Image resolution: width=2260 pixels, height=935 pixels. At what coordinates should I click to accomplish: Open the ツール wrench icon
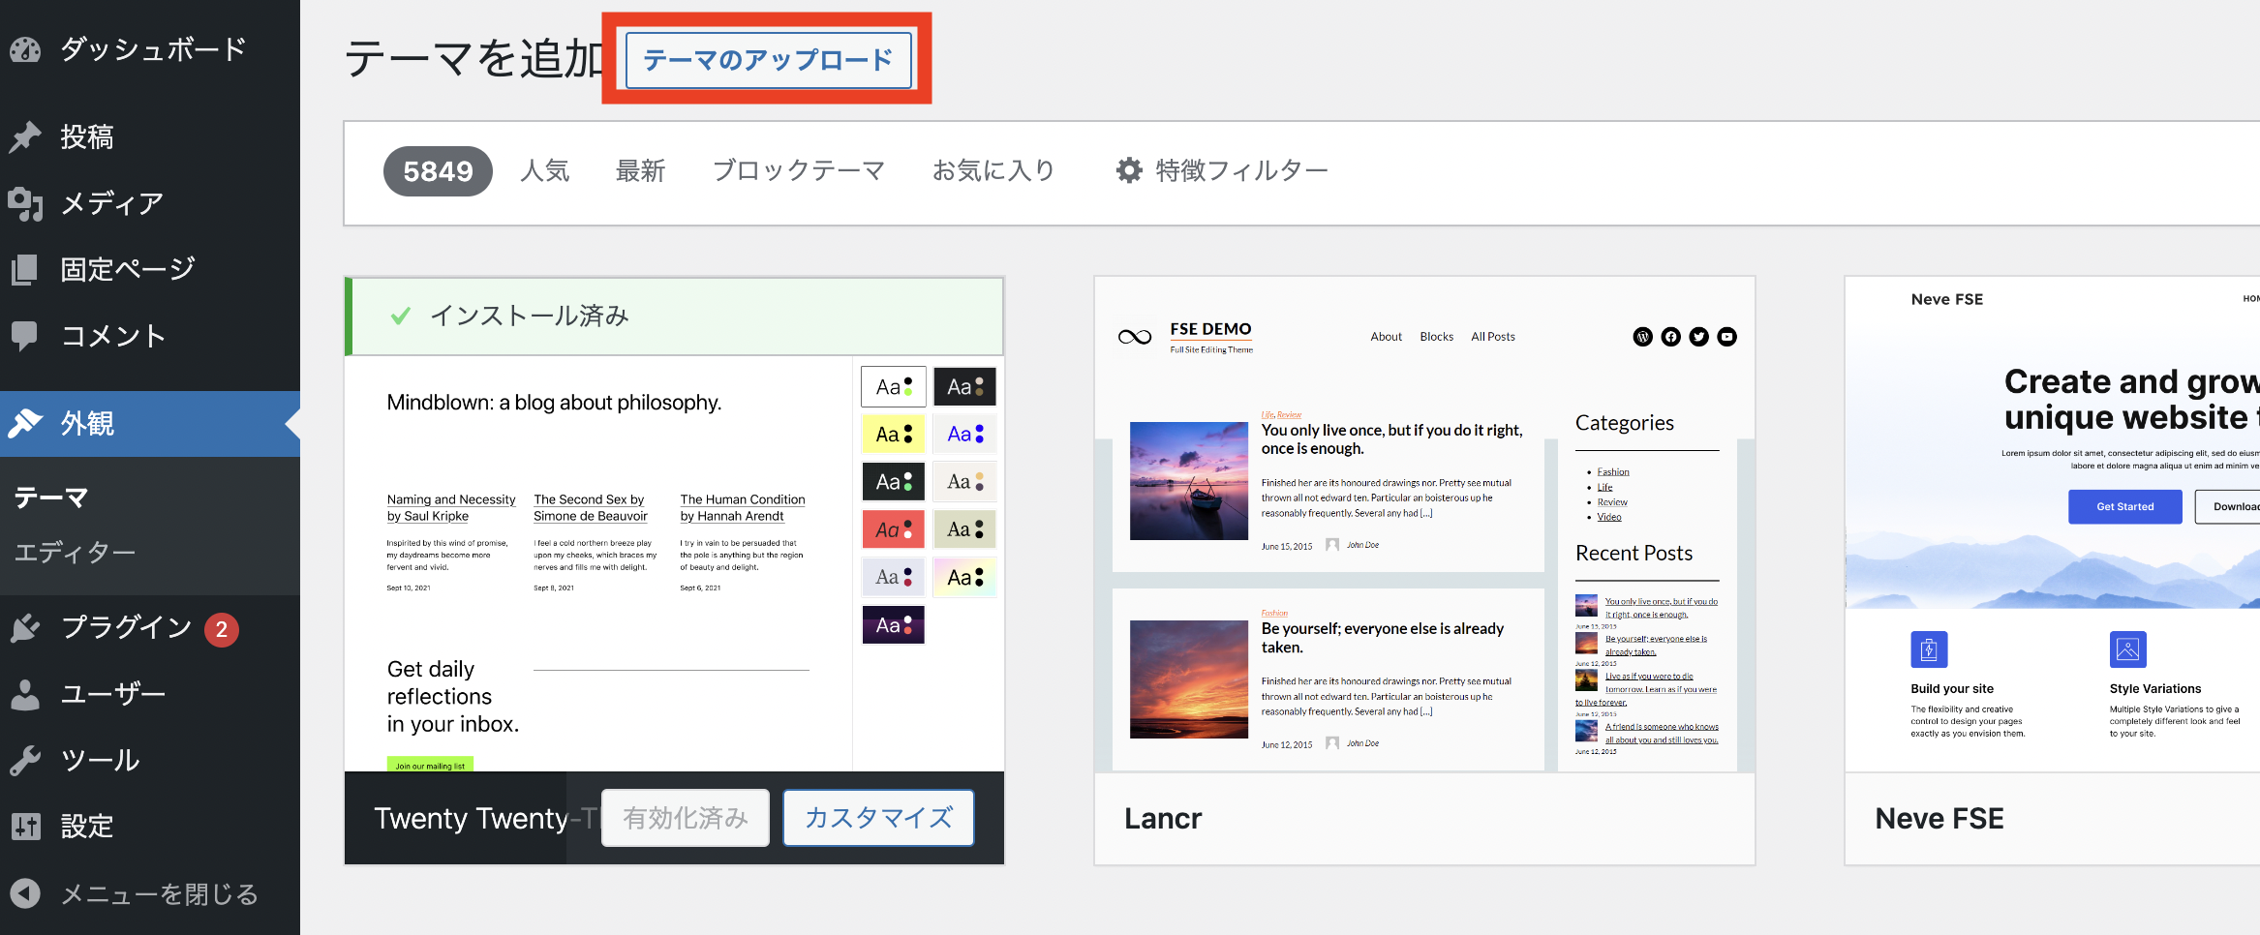coord(25,759)
